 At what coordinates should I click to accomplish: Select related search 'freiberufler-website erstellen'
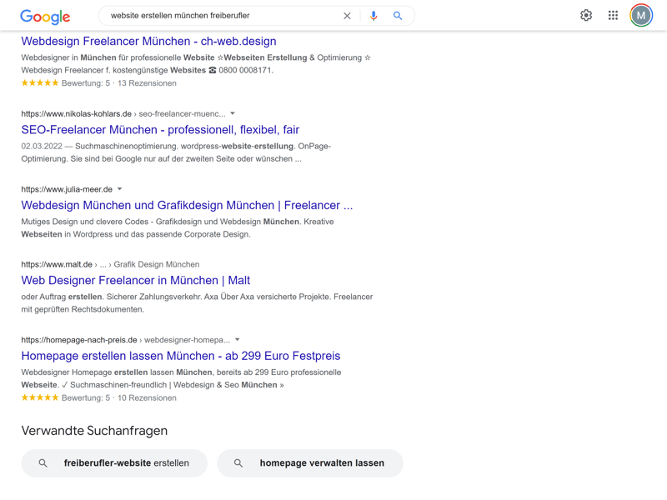pyautogui.click(x=126, y=463)
